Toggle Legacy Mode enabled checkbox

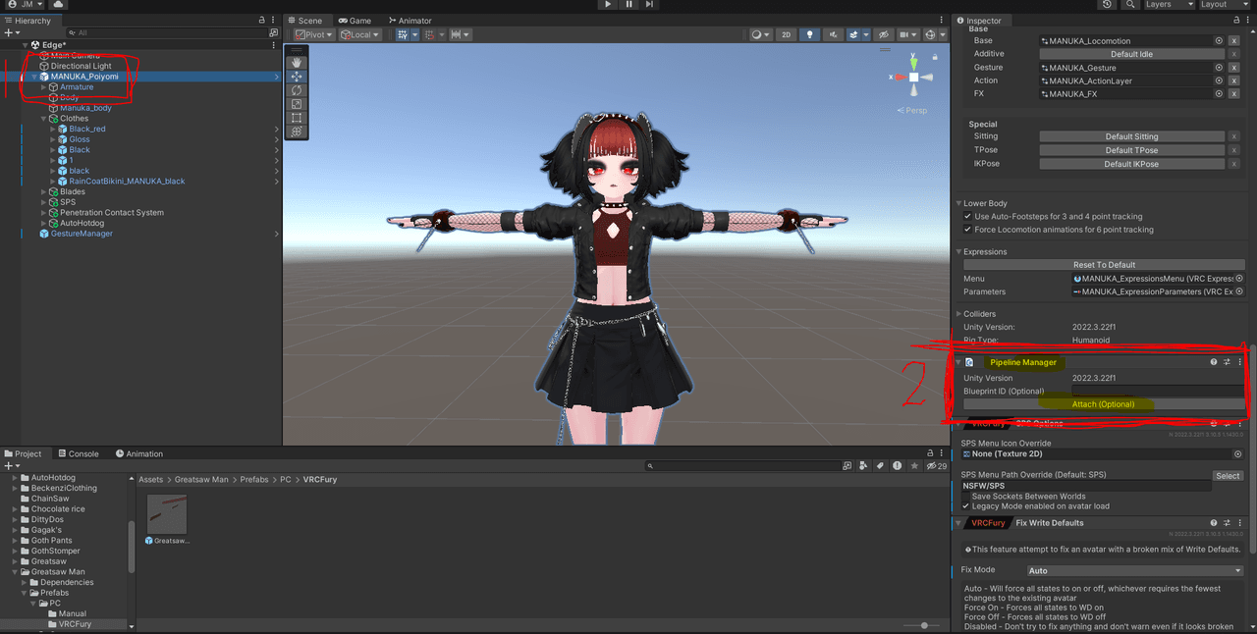tap(965, 506)
